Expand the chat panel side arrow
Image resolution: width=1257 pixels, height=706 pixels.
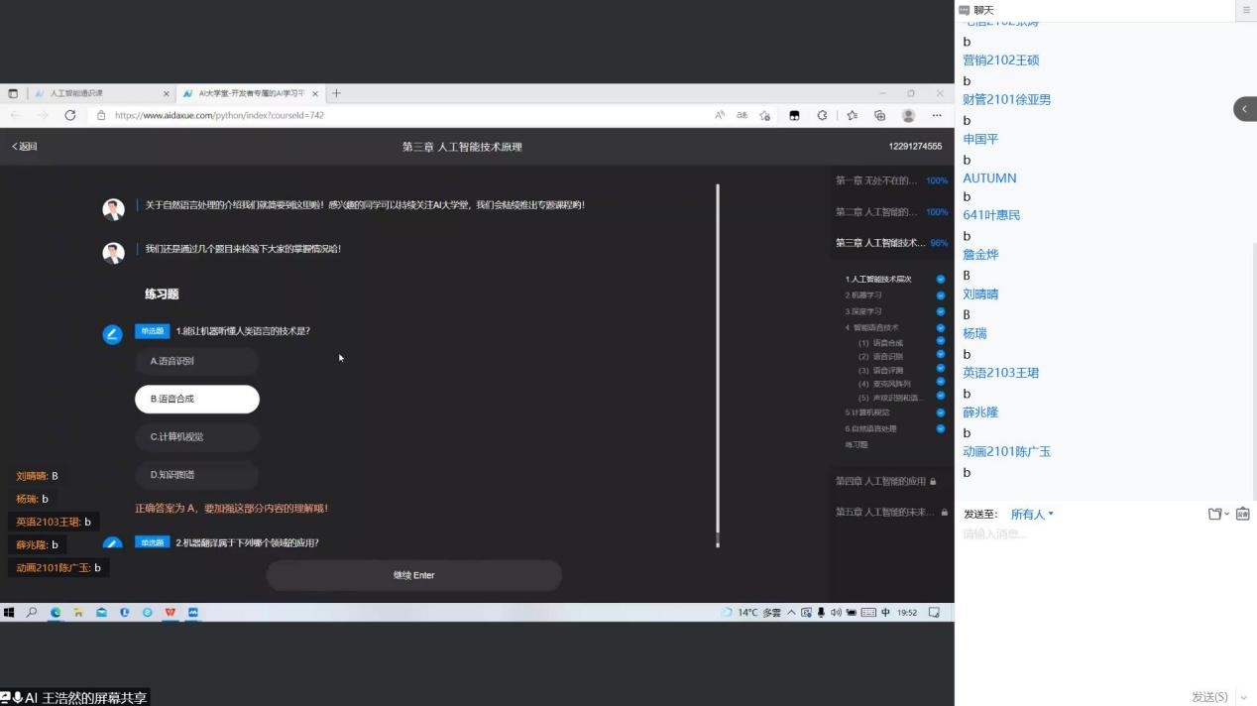(1244, 109)
